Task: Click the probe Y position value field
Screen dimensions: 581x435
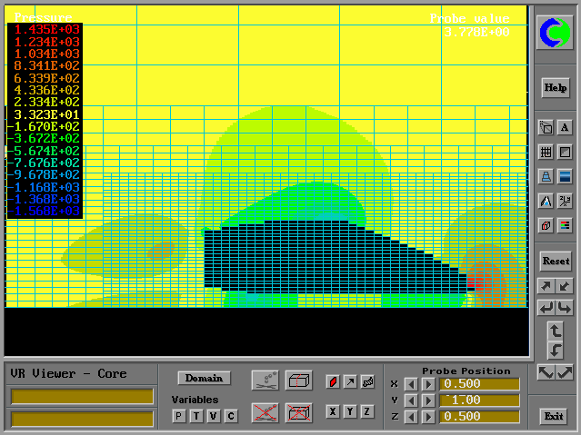Action: (x=479, y=400)
